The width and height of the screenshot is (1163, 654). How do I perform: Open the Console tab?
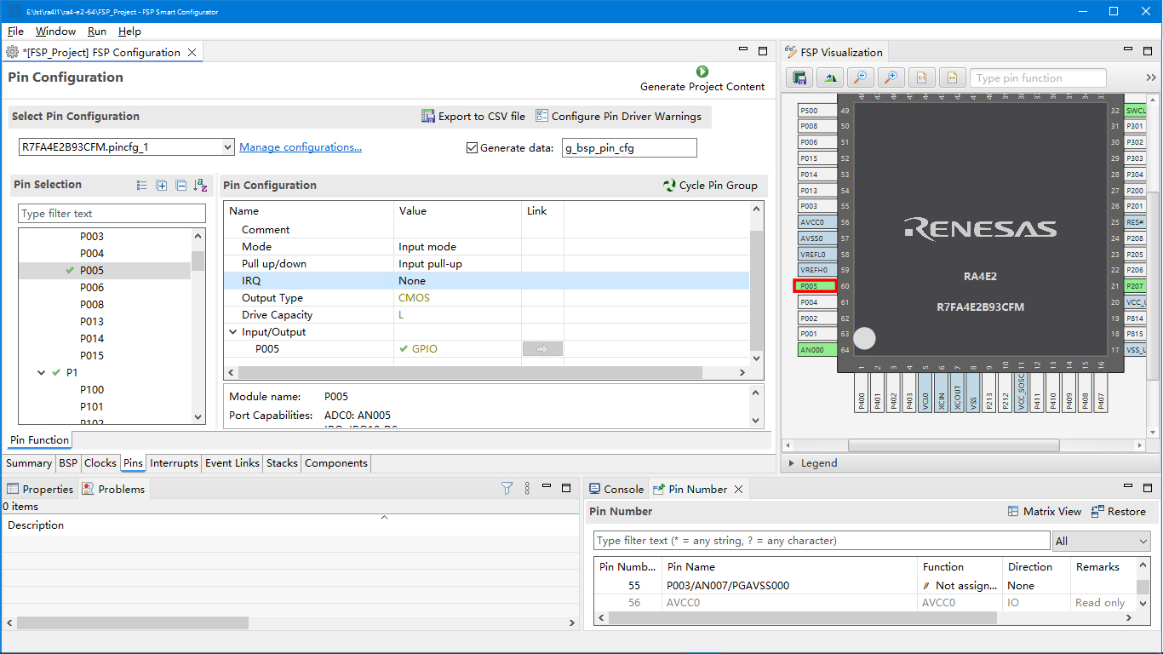616,489
